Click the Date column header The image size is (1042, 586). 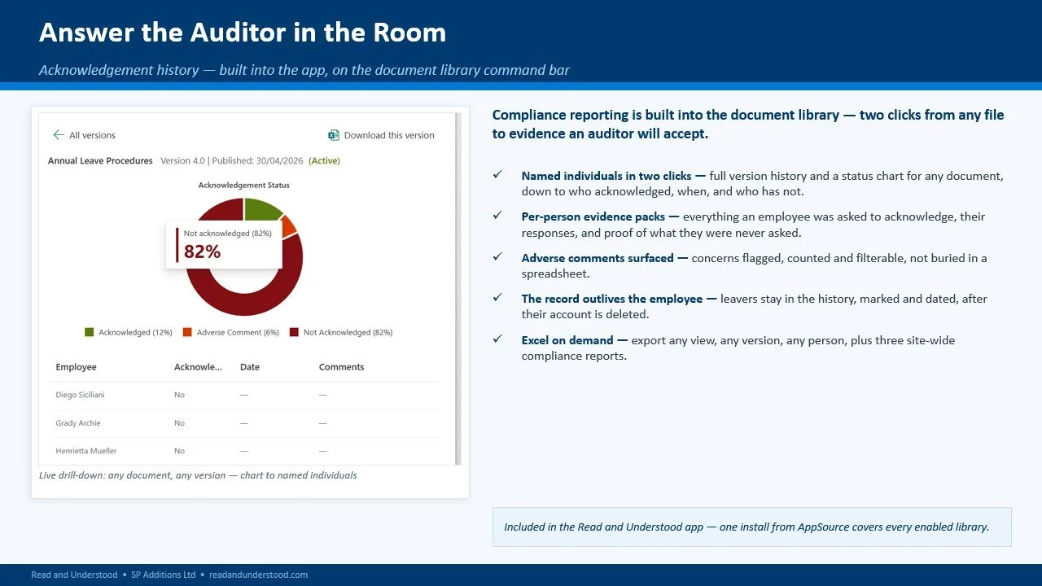(x=250, y=367)
